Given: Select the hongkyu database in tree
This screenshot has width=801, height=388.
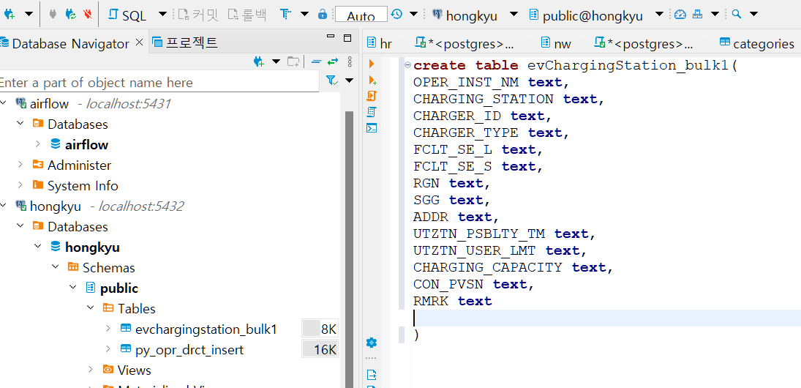Looking at the screenshot, I should pyautogui.click(x=92, y=247).
